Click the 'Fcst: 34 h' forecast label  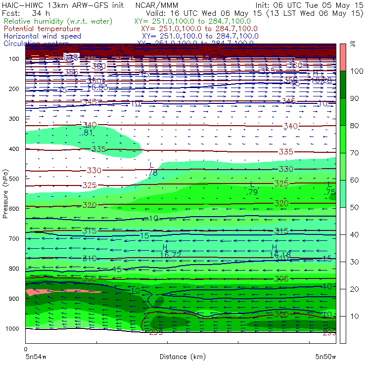[26, 13]
